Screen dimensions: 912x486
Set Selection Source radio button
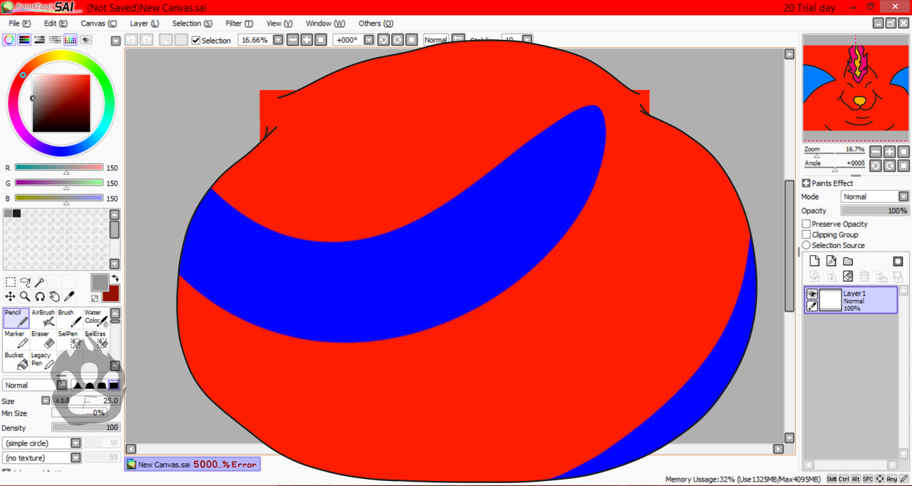click(x=807, y=245)
